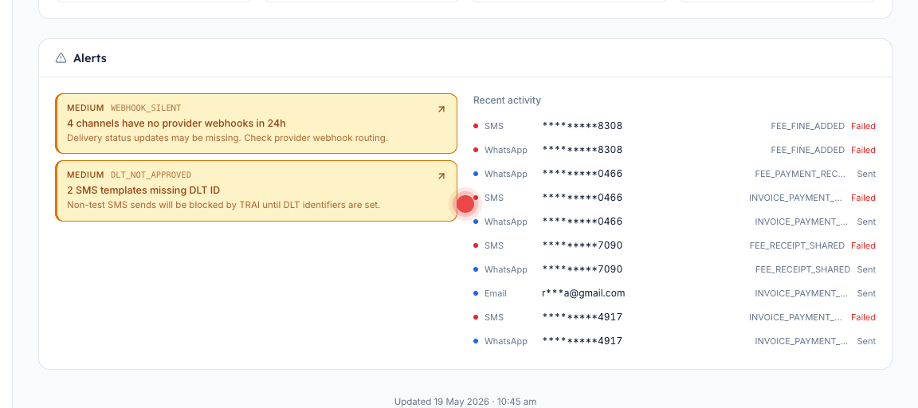The image size is (918, 408).
Task: Click the Failed status for SMS 4917
Action: click(863, 317)
